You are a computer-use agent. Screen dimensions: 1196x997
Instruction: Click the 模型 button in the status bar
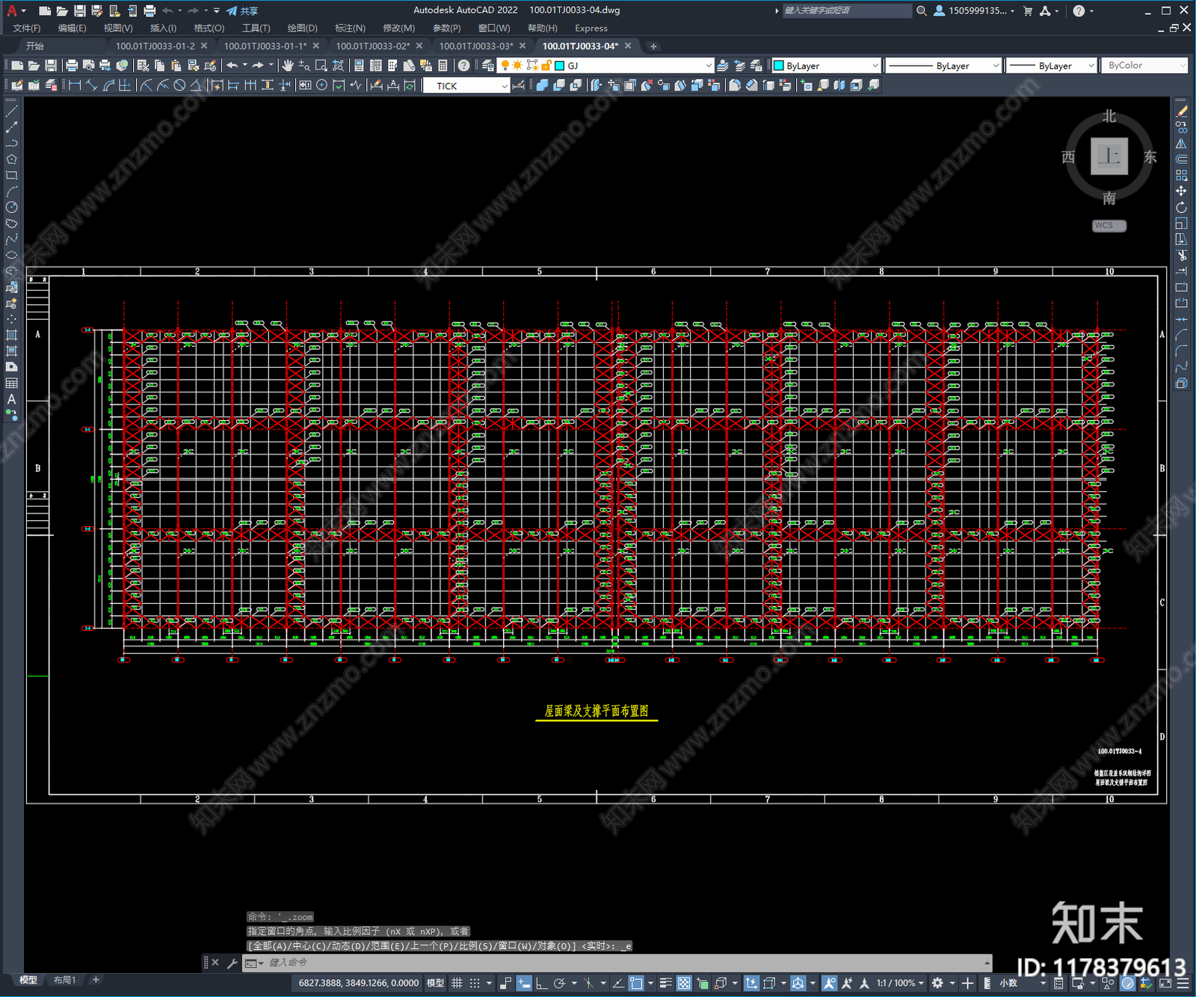pyautogui.click(x=435, y=984)
